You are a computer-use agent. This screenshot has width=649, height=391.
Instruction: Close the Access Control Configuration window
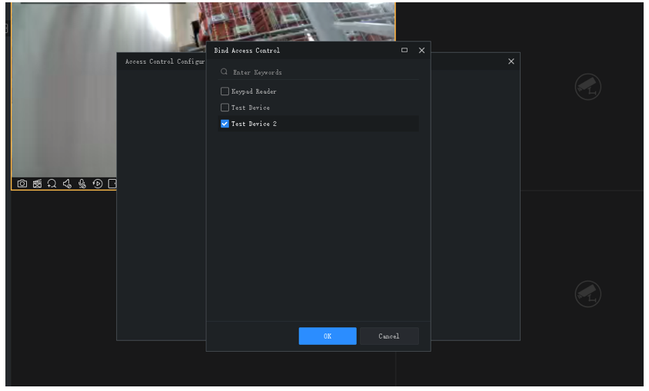pyautogui.click(x=511, y=61)
